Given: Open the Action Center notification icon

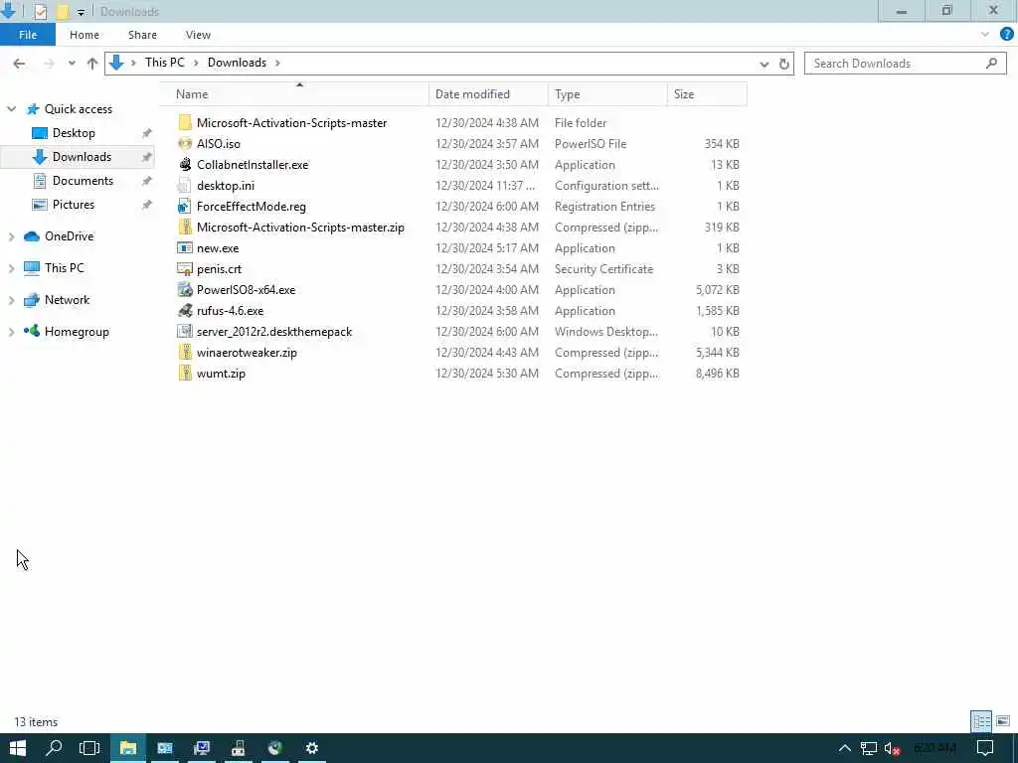Looking at the screenshot, I should pos(985,748).
